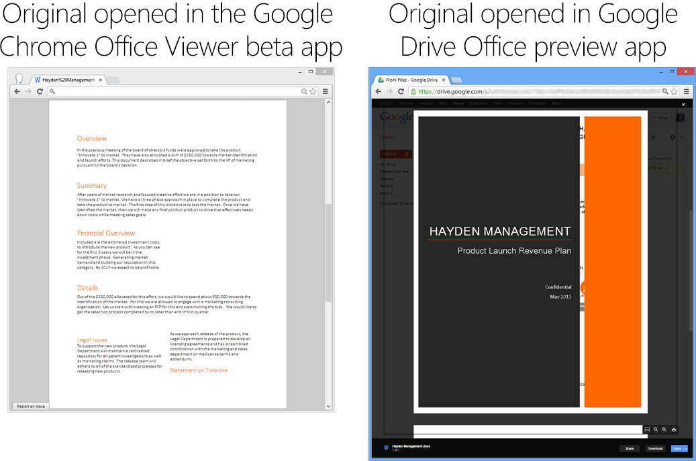Click the scroll-up arrow in Office Viewer
696x461 pixels.
click(x=328, y=103)
